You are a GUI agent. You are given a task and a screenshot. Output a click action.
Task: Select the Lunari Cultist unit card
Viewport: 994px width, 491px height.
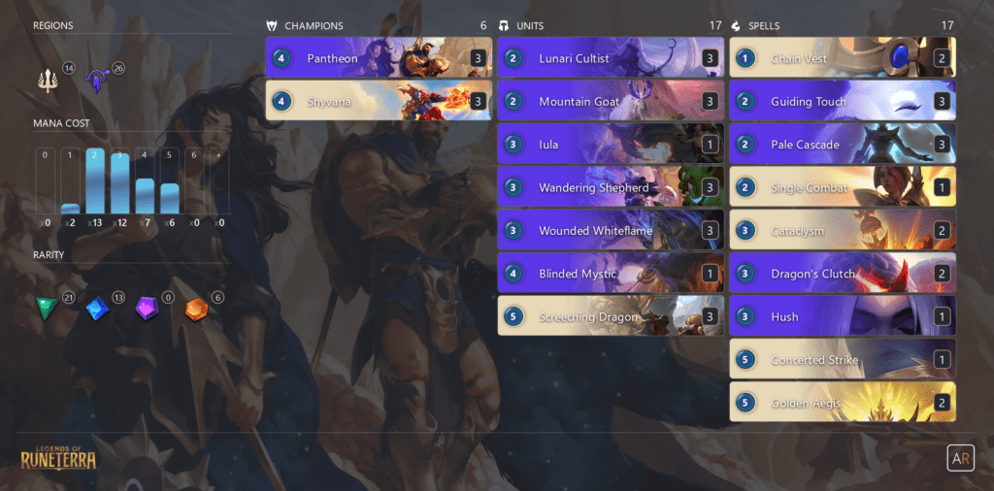[x=611, y=58]
